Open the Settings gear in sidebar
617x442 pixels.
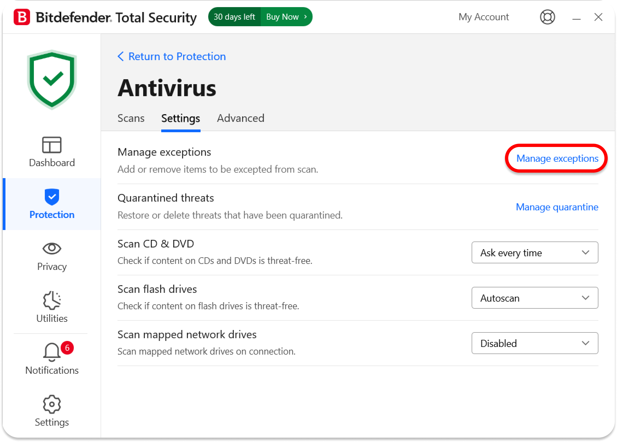pos(52,404)
